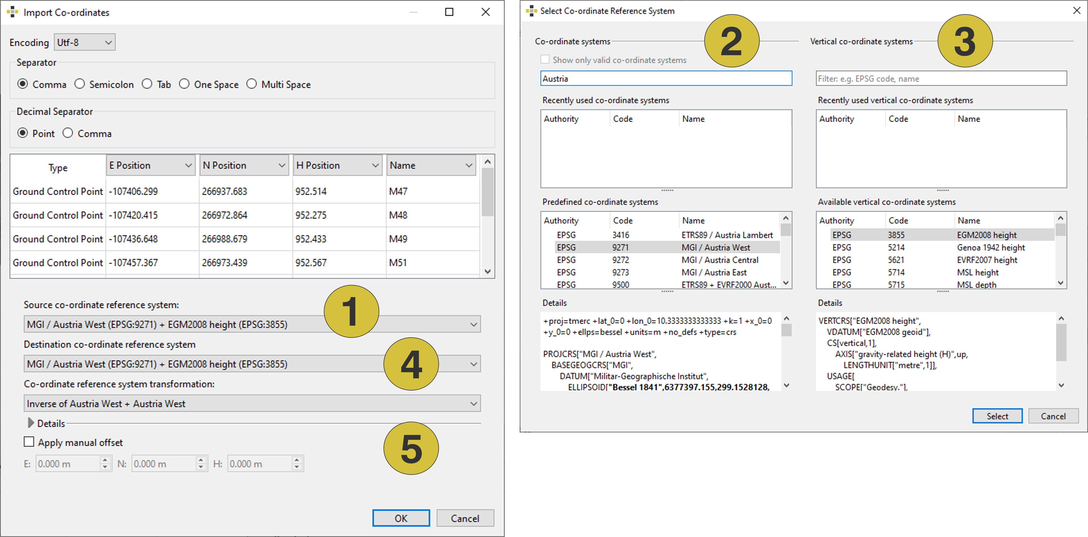This screenshot has width=1088, height=537.
Task: Click the 952.567 H position cell
Action: (339, 262)
